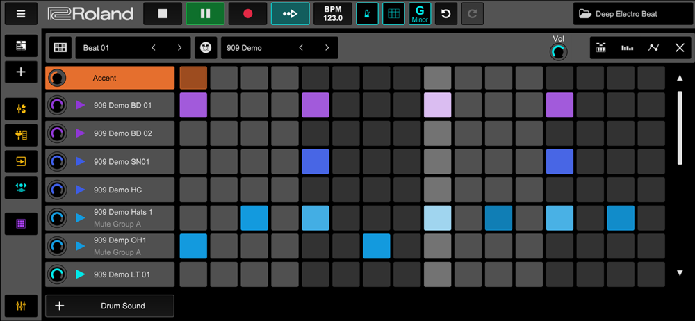Open the yellow plug effects sidebar icon
This screenshot has width=695, height=321.
tap(21, 135)
